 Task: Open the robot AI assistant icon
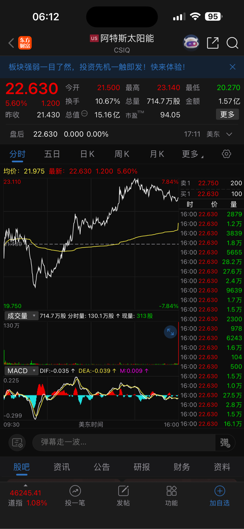pos(191,43)
